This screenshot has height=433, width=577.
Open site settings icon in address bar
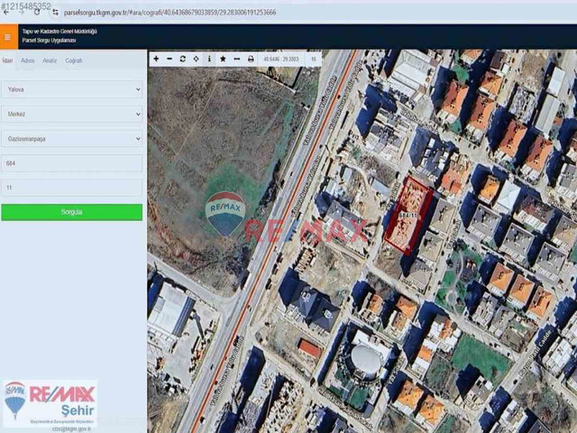point(55,13)
